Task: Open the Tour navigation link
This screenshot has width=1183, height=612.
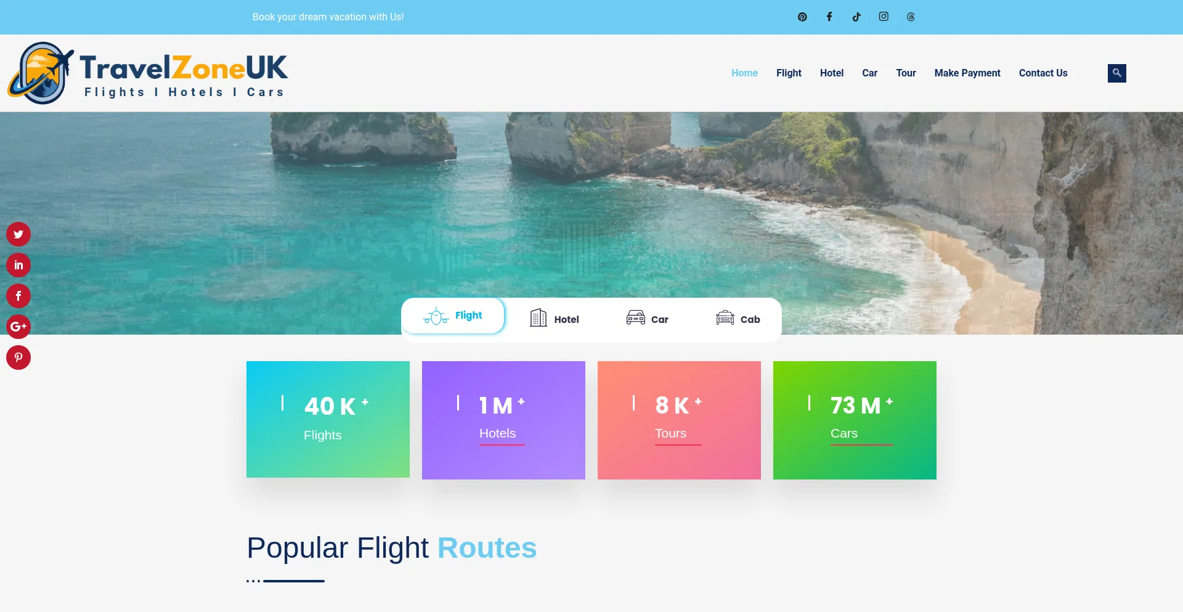Action: point(906,73)
